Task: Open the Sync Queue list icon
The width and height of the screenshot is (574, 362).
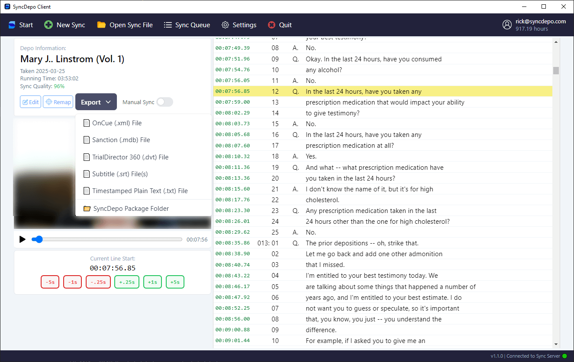Action: pyautogui.click(x=168, y=25)
